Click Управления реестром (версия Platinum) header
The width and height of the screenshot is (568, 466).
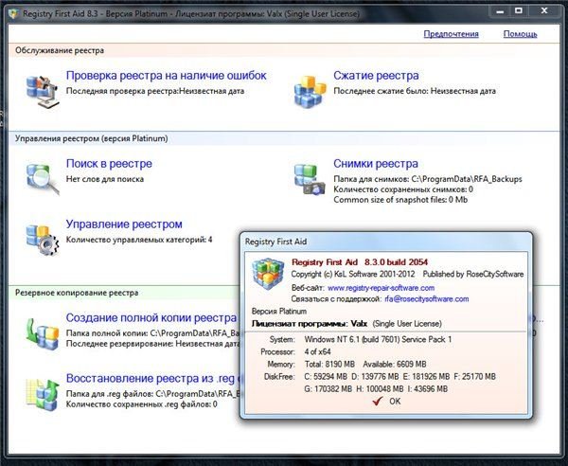click(x=92, y=138)
